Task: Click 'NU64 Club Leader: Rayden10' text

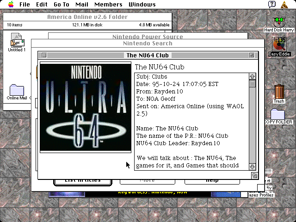Action: click(x=178, y=143)
